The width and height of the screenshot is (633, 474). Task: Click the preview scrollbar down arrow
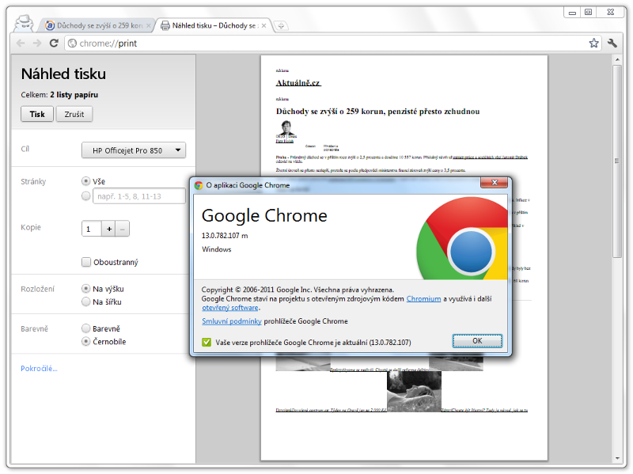coord(617,459)
